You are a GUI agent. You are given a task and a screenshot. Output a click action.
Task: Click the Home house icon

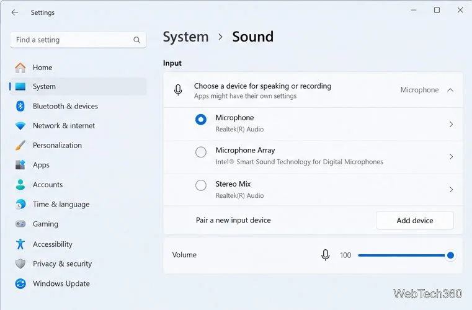(20, 68)
